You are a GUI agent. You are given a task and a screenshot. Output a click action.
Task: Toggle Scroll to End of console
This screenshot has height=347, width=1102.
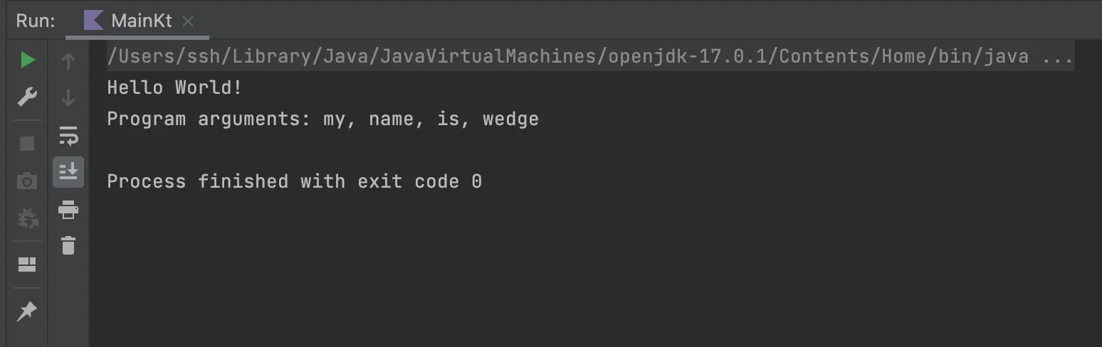pos(68,171)
